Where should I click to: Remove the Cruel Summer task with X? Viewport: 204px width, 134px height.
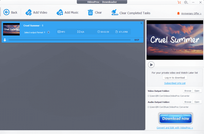(x=142, y=23)
